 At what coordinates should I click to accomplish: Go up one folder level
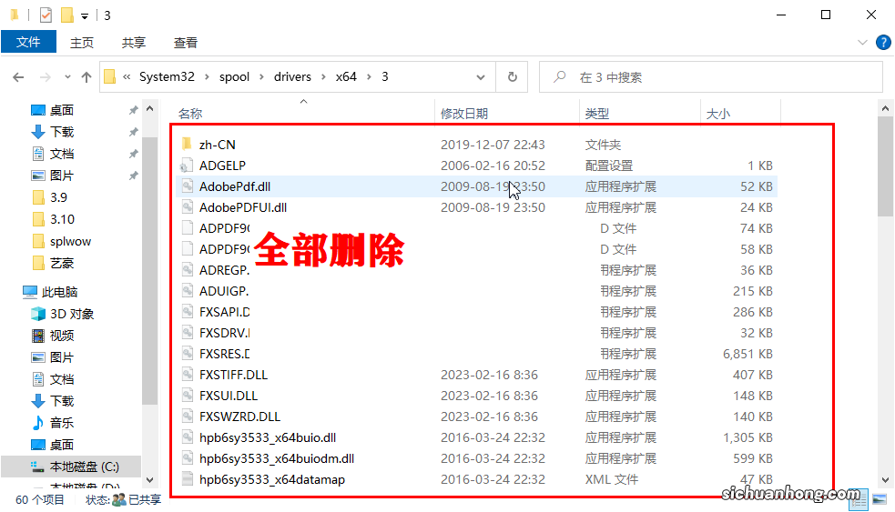(x=86, y=77)
